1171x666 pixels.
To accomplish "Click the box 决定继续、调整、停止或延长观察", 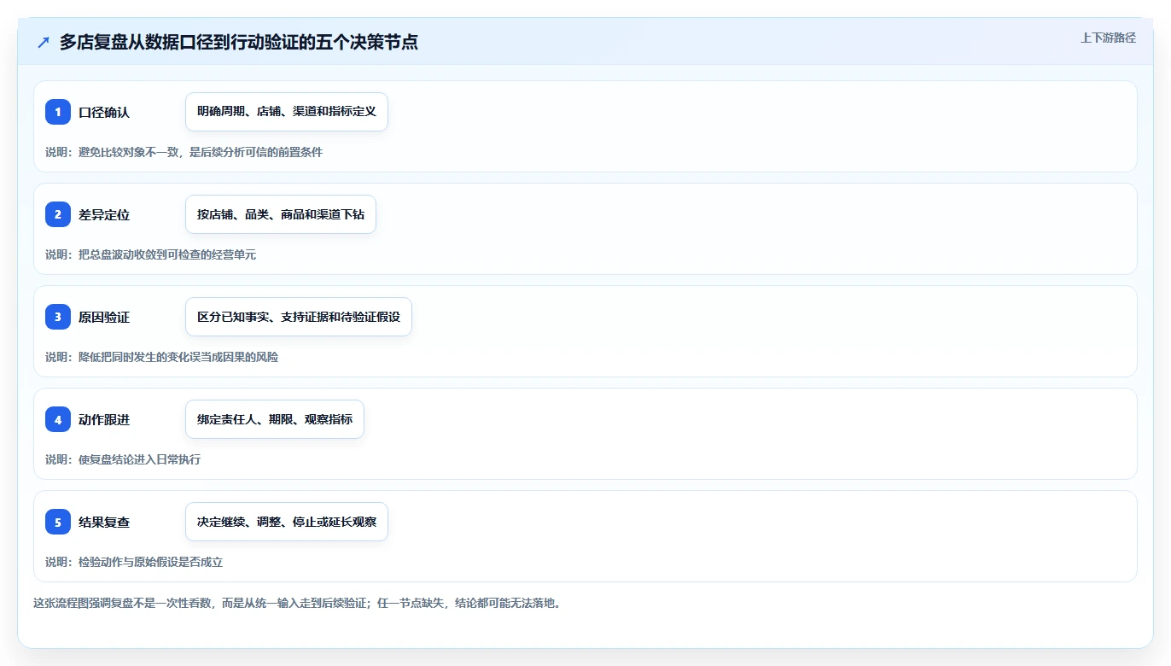I will pyautogui.click(x=287, y=522).
